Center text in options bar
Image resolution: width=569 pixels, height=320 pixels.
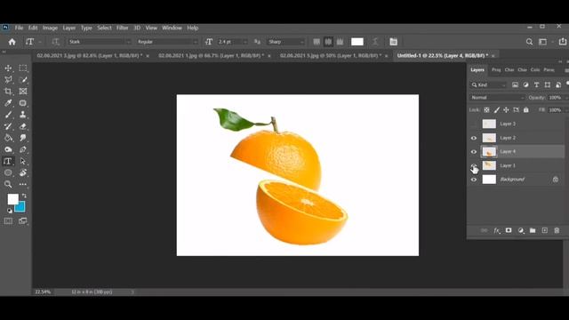click(x=328, y=42)
